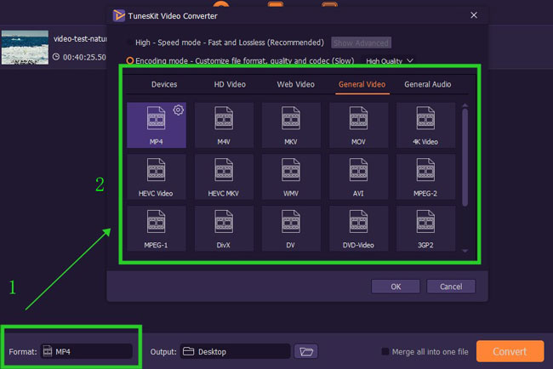This screenshot has width=553, height=369.
Task: Switch to the HD Video tab
Action: (x=230, y=84)
